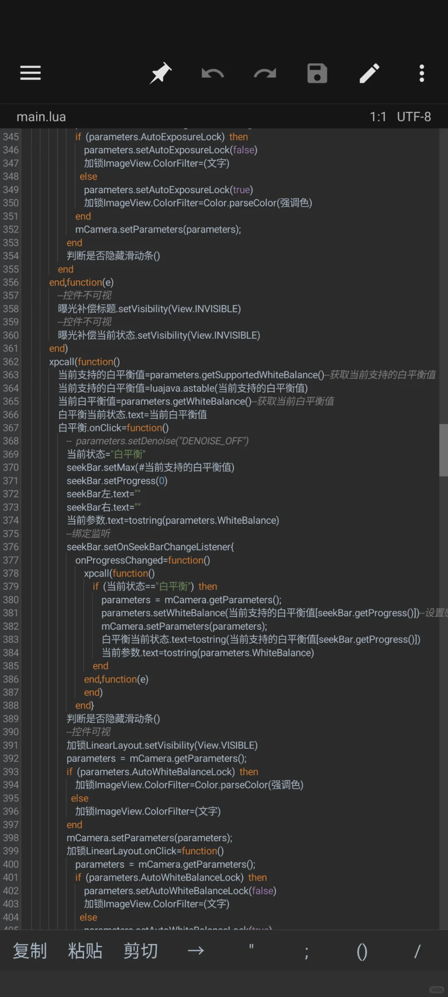This screenshot has width=448, height=997.
Task: Click mCamera.setParameters(parameters); on line 352
Action: point(158,229)
